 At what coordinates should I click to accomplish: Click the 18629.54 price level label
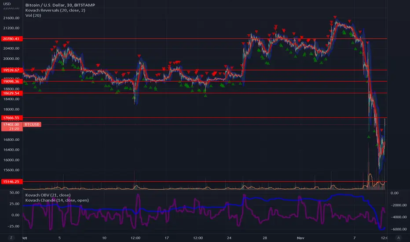pos(12,93)
